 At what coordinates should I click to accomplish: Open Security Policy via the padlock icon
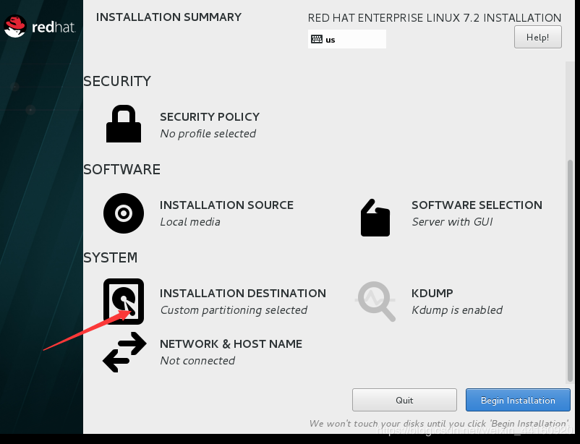124,124
